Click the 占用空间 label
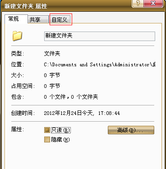The width and height of the screenshot is (166, 169). coord(23,86)
